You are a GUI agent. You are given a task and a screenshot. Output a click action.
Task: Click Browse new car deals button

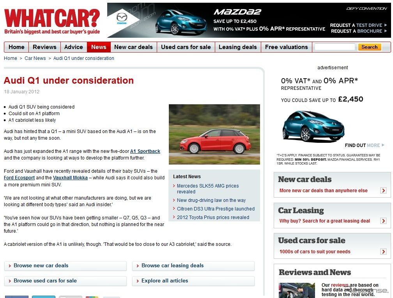65,266
